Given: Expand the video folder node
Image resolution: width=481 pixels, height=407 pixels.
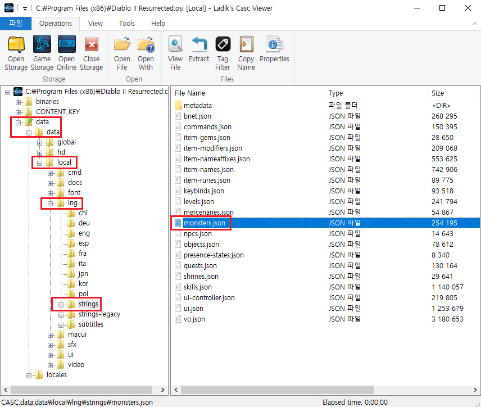Looking at the screenshot, I should (51, 365).
